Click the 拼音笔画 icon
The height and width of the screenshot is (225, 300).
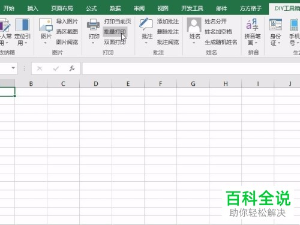coord(252,25)
